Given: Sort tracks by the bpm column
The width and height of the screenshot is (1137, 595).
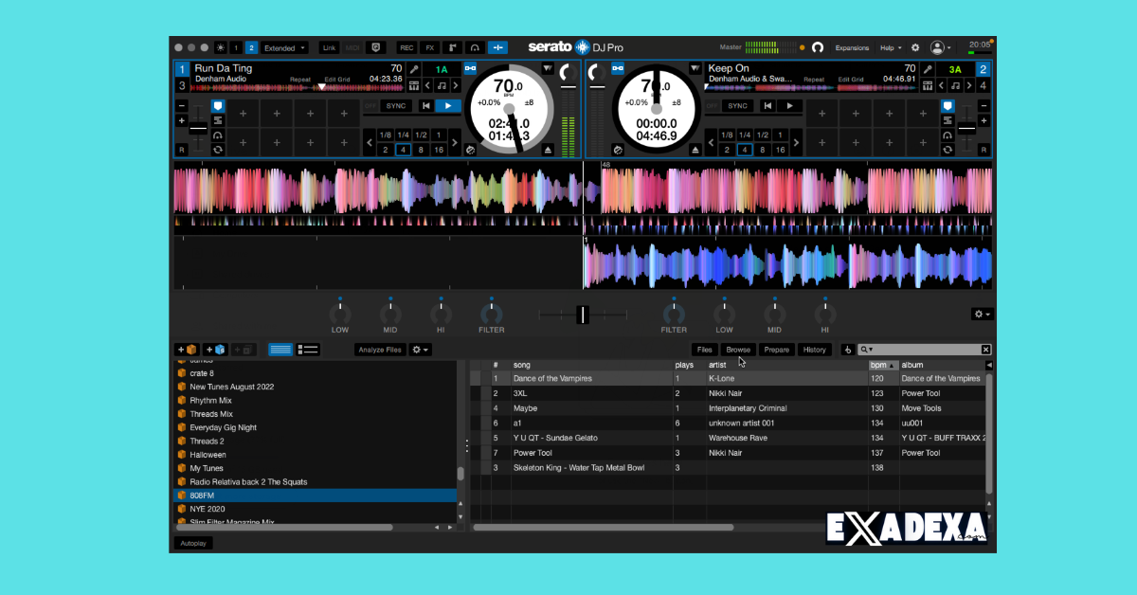Looking at the screenshot, I should point(877,364).
